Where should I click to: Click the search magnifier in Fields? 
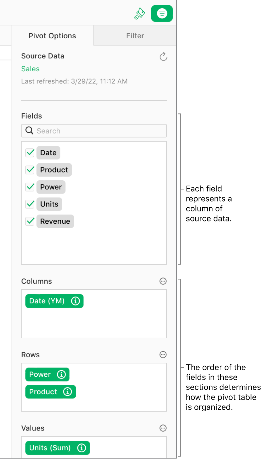click(x=29, y=131)
